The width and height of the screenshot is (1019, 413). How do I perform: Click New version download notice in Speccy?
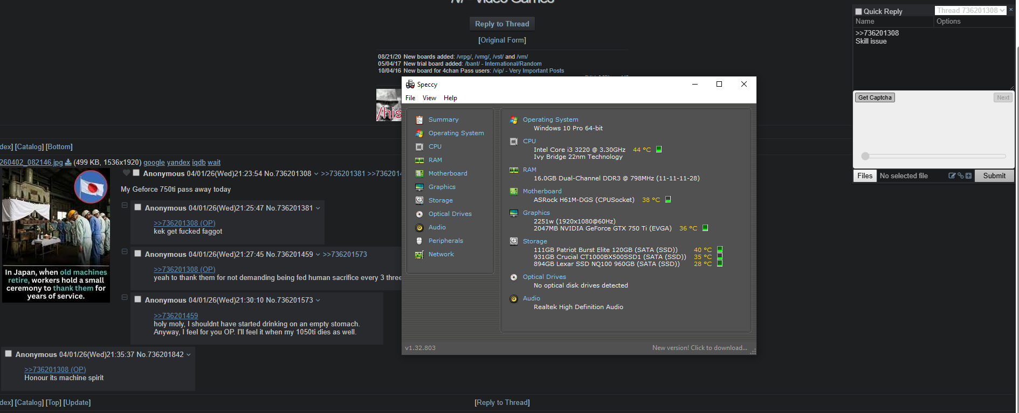[x=699, y=348]
